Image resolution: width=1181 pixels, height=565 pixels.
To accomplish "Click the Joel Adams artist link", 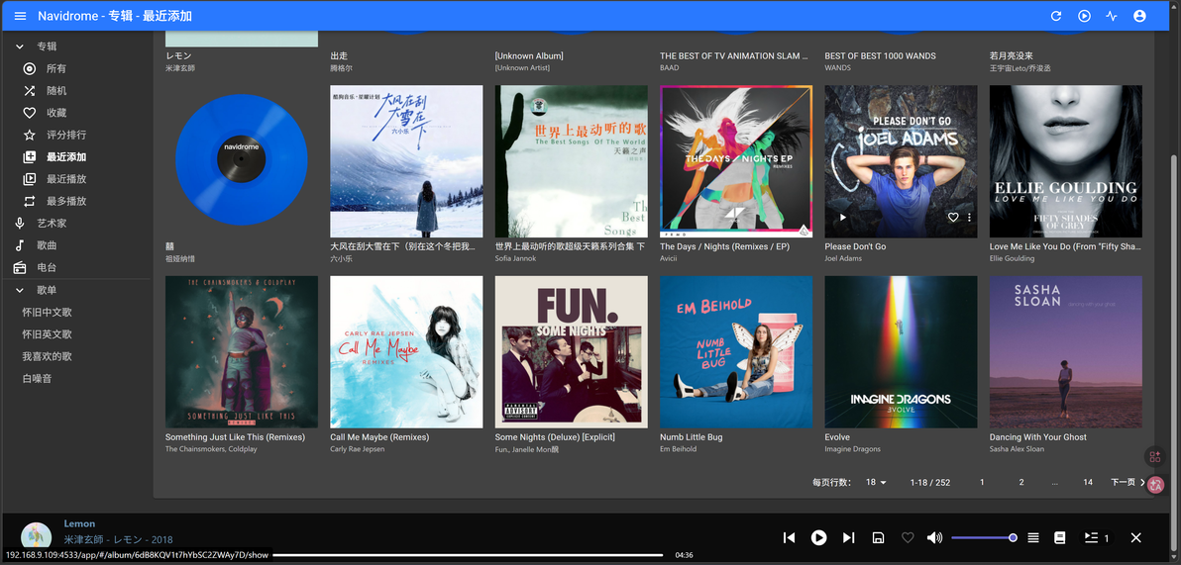I will pos(843,258).
